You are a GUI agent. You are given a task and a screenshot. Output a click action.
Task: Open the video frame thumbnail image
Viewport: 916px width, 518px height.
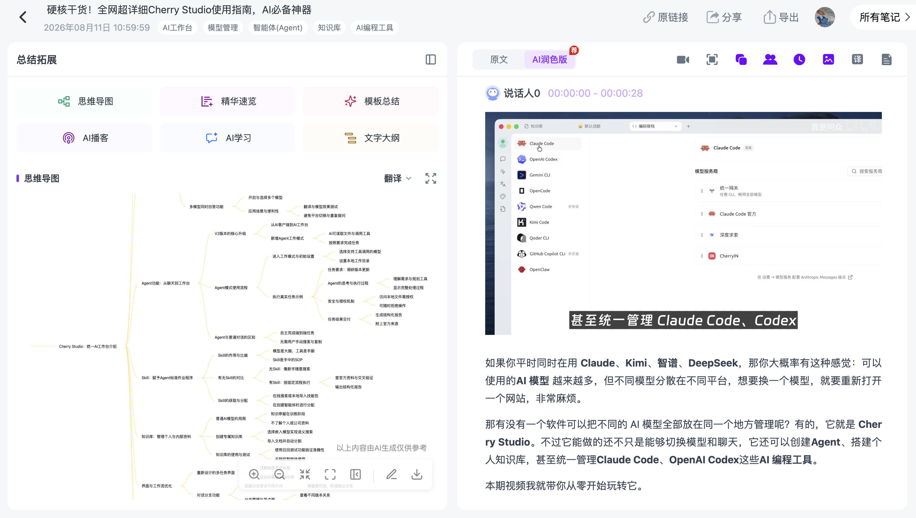683,223
